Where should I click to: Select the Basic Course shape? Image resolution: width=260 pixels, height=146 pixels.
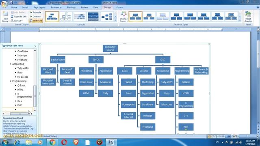tap(58, 60)
